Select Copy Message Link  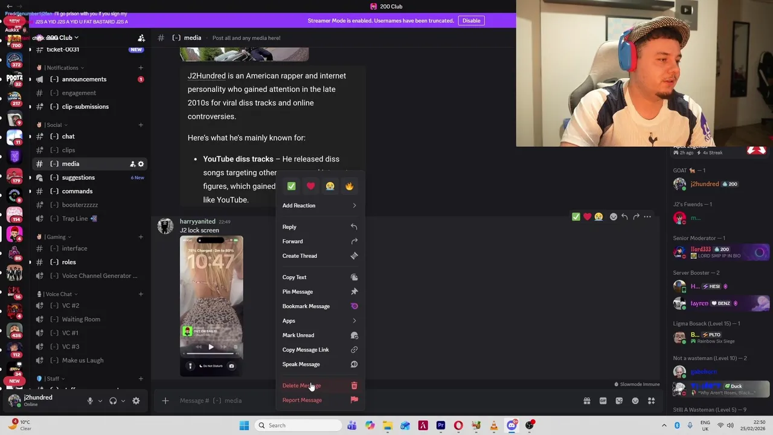point(320,350)
